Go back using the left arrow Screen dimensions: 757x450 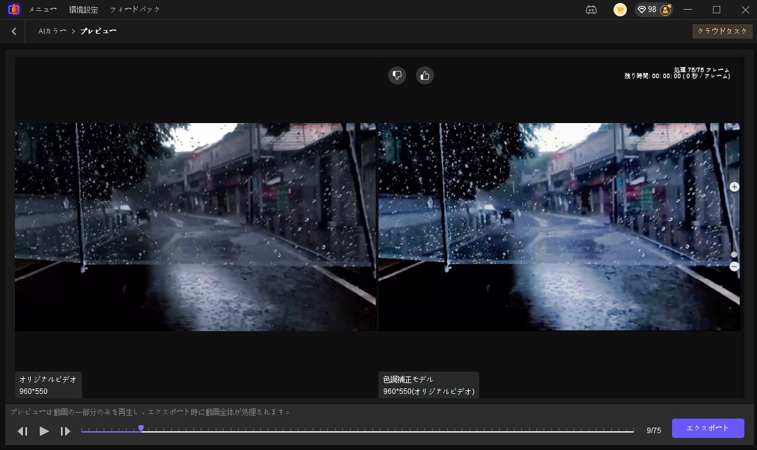(x=14, y=31)
